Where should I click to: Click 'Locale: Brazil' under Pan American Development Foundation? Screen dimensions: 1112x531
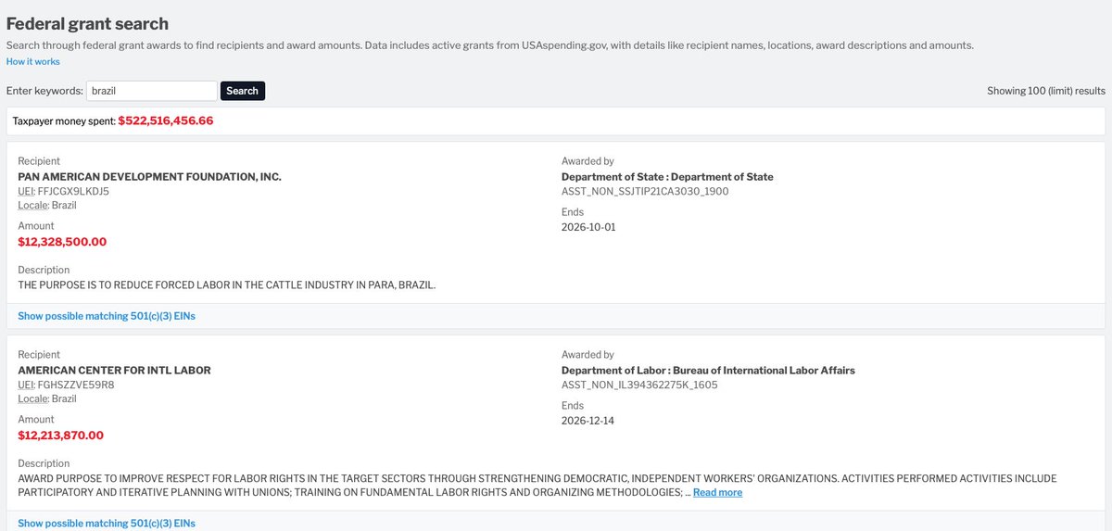coord(47,205)
